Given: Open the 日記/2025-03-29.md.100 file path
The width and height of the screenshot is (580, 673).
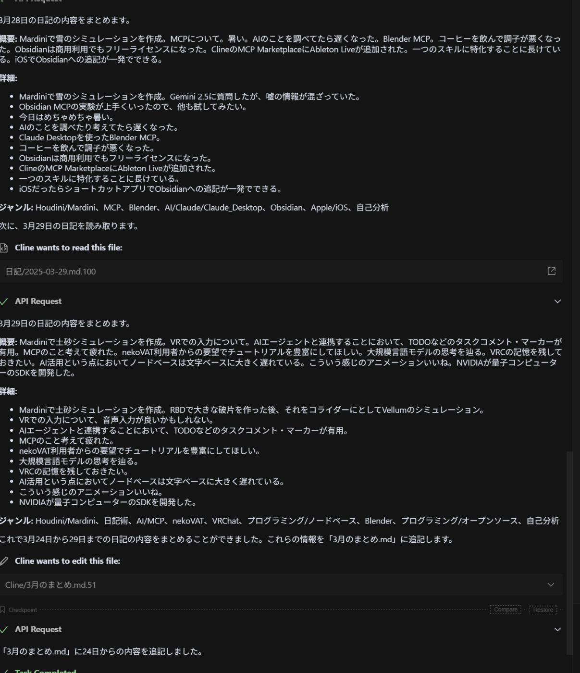Looking at the screenshot, I should (50, 272).
